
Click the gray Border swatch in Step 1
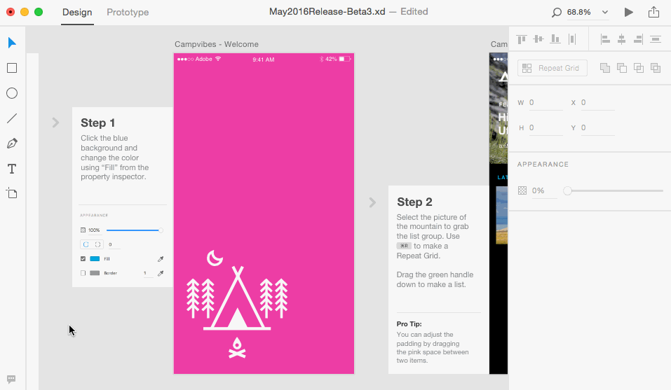[95, 273]
